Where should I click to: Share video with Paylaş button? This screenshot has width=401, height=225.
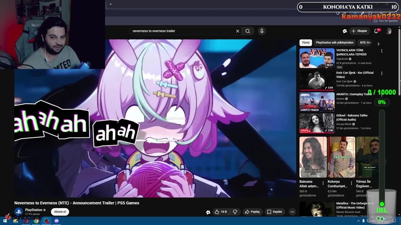point(252,212)
